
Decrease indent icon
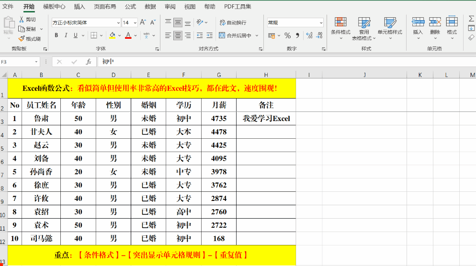tap(199, 35)
